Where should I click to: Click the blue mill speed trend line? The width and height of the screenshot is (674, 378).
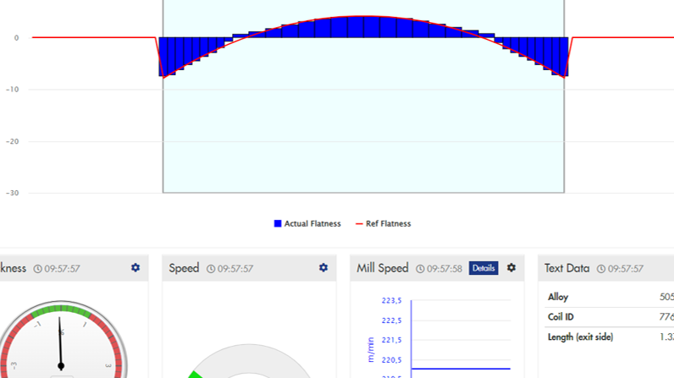point(461,369)
